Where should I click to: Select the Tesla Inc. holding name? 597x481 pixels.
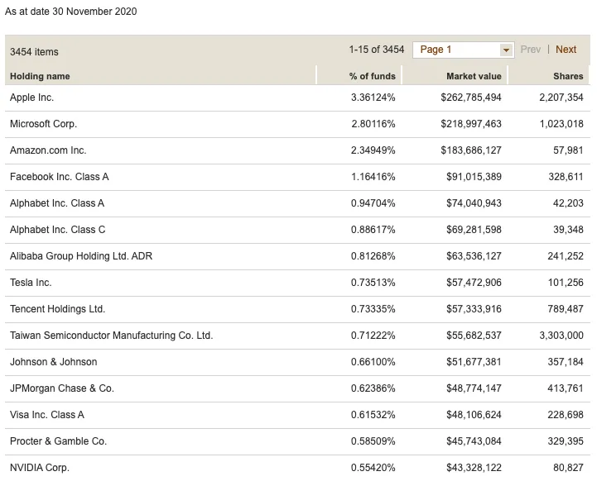pyautogui.click(x=31, y=283)
